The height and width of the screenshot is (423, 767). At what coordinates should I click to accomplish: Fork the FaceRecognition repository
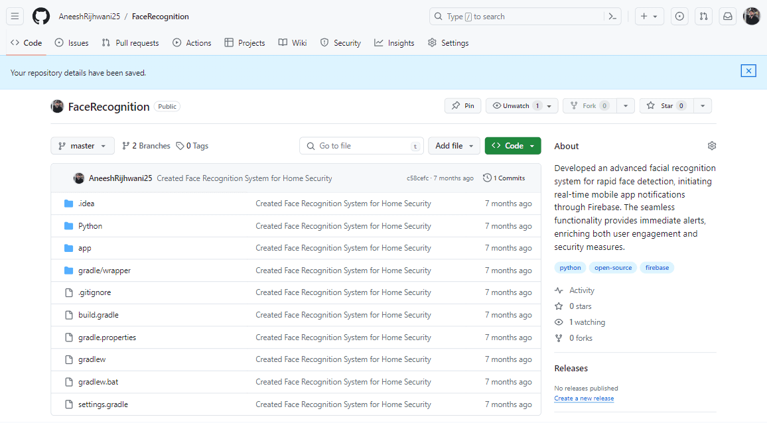point(589,105)
